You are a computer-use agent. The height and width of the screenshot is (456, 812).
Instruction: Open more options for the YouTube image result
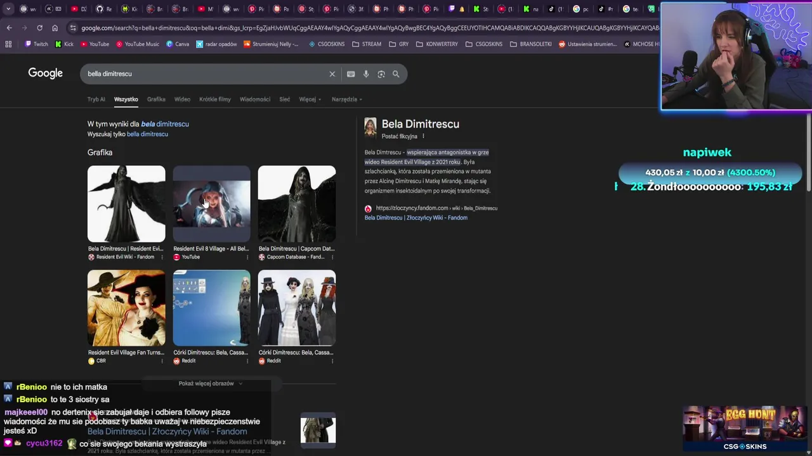coord(247,257)
